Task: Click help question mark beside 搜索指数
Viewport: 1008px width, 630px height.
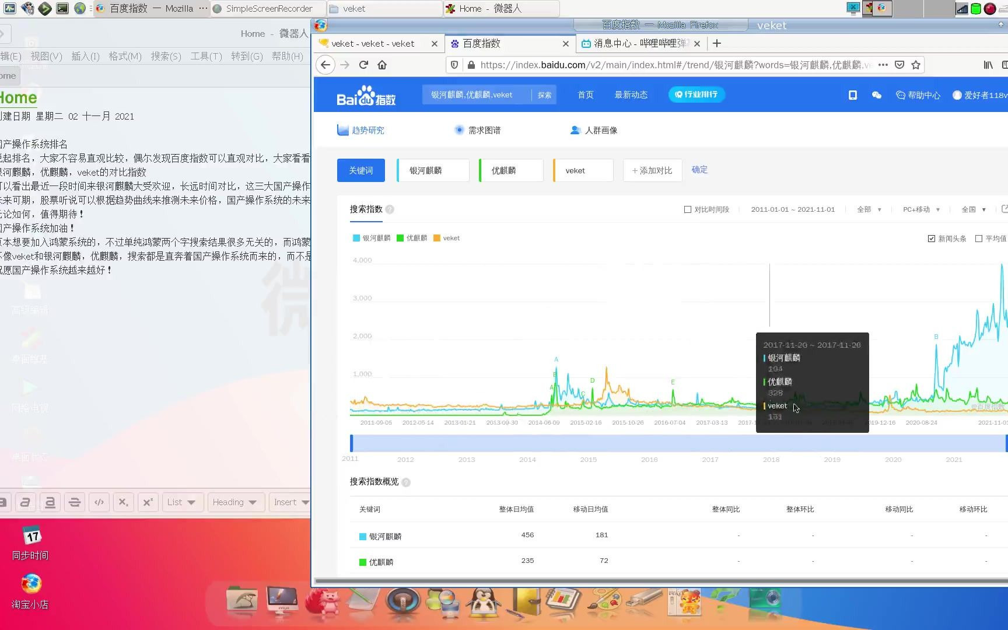Action: click(x=390, y=209)
